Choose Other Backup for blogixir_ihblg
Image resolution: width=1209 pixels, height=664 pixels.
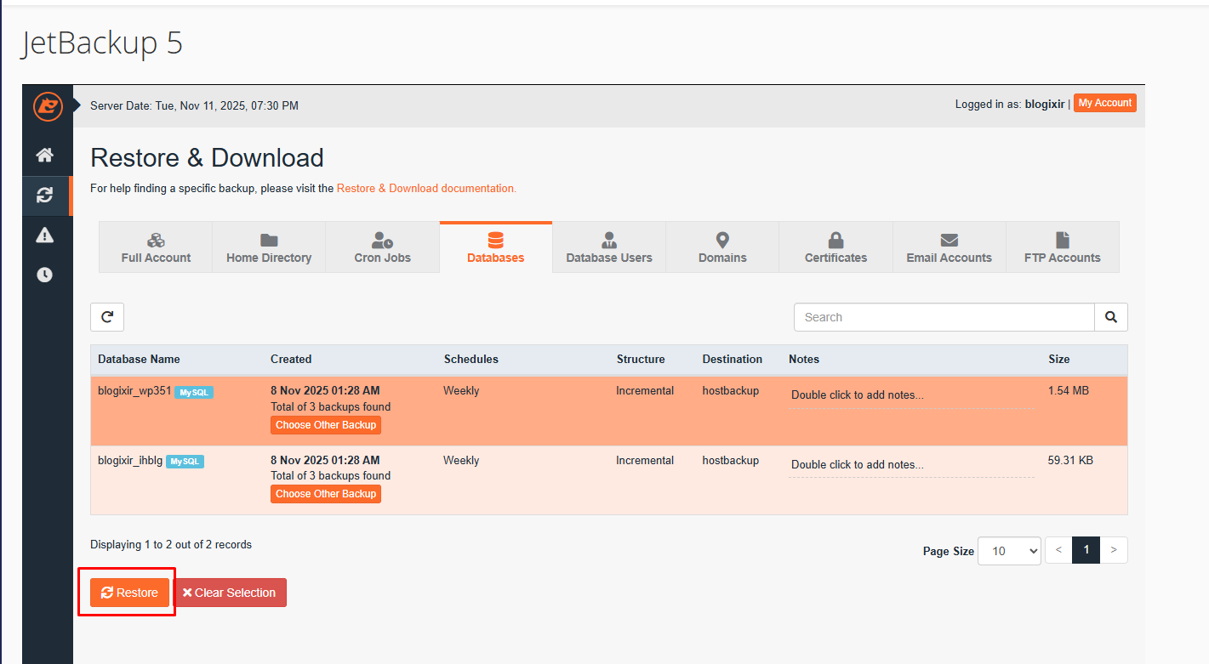(x=326, y=494)
